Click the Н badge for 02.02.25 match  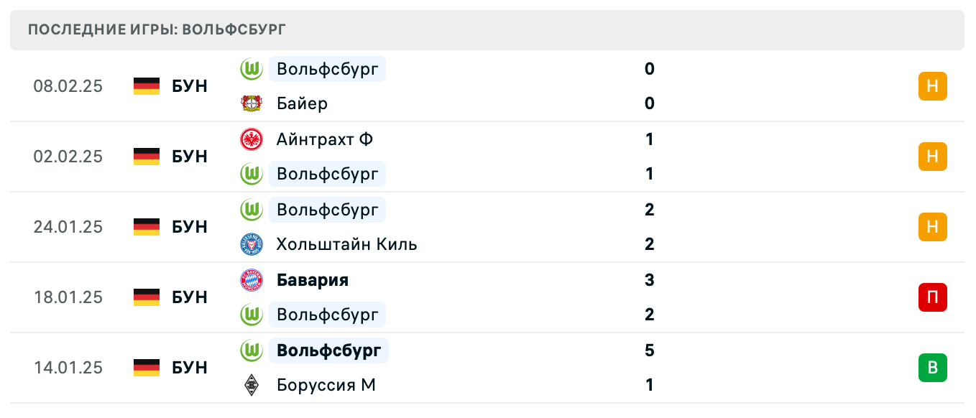[933, 157]
